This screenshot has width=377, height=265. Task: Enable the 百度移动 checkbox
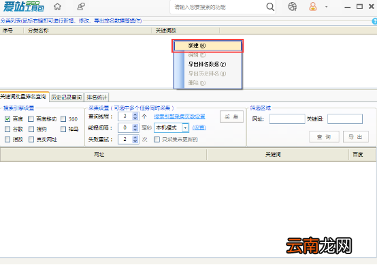(31, 119)
